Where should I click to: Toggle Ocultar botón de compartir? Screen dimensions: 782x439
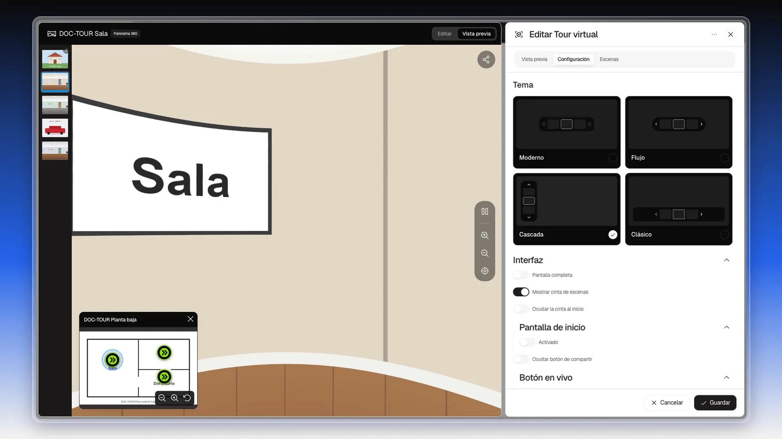pyautogui.click(x=521, y=359)
